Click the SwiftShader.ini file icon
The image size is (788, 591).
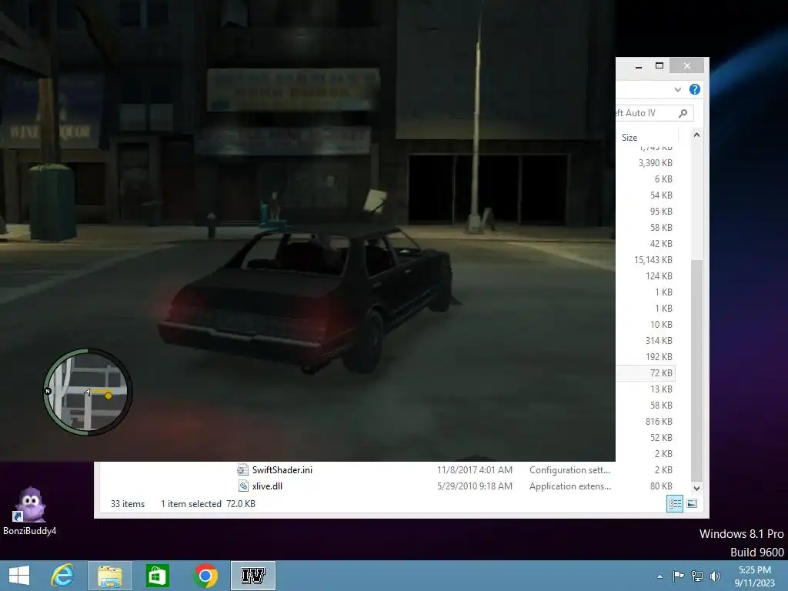tap(242, 470)
